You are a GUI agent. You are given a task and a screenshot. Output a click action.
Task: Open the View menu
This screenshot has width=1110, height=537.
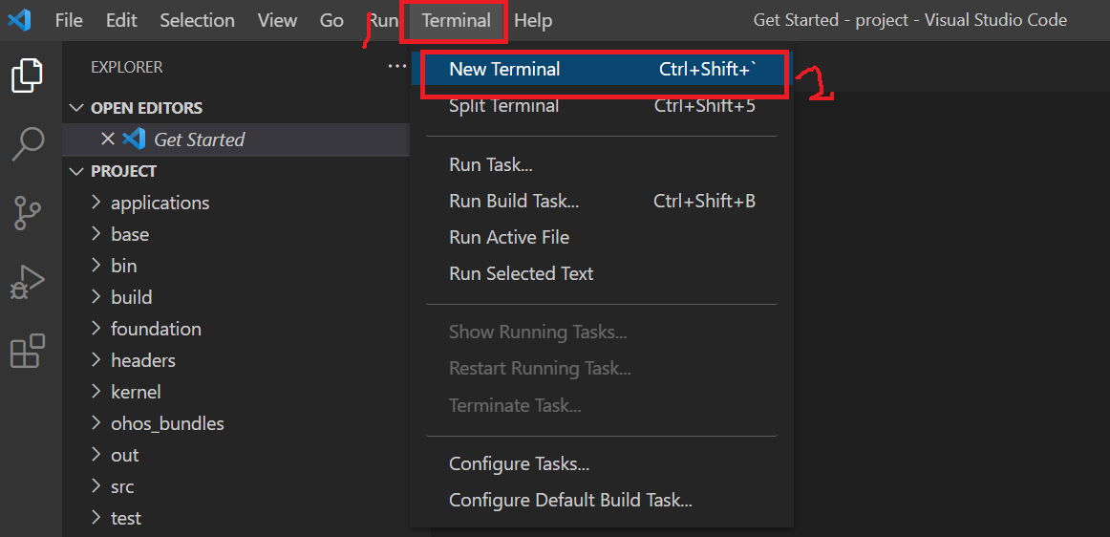coord(277,21)
